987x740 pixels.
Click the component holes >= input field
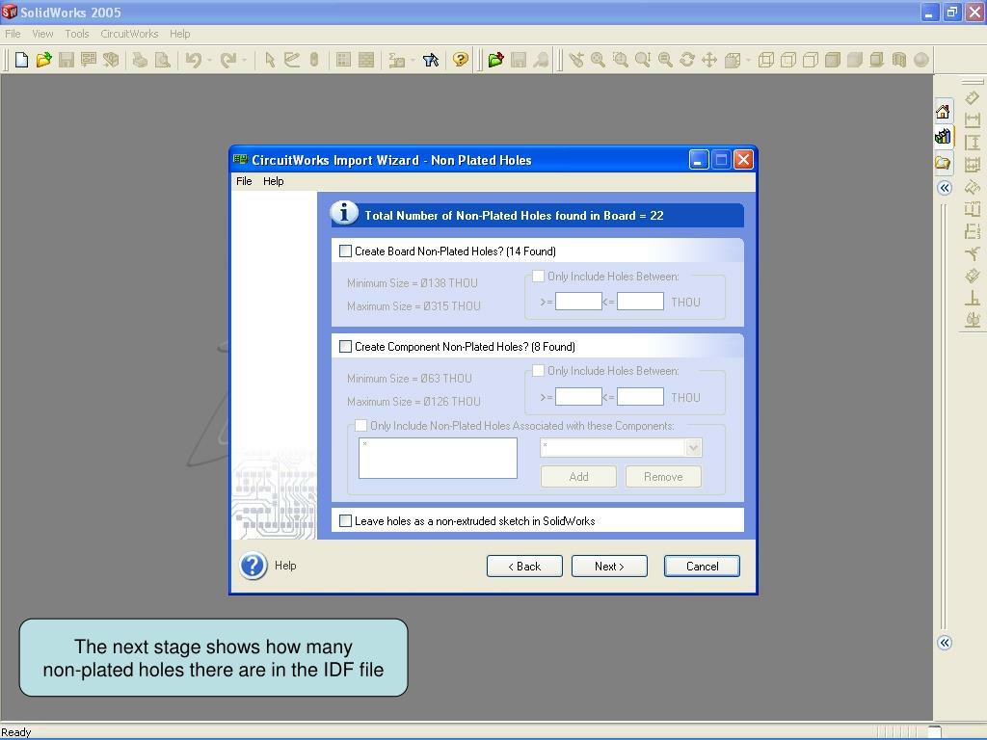pyautogui.click(x=578, y=396)
